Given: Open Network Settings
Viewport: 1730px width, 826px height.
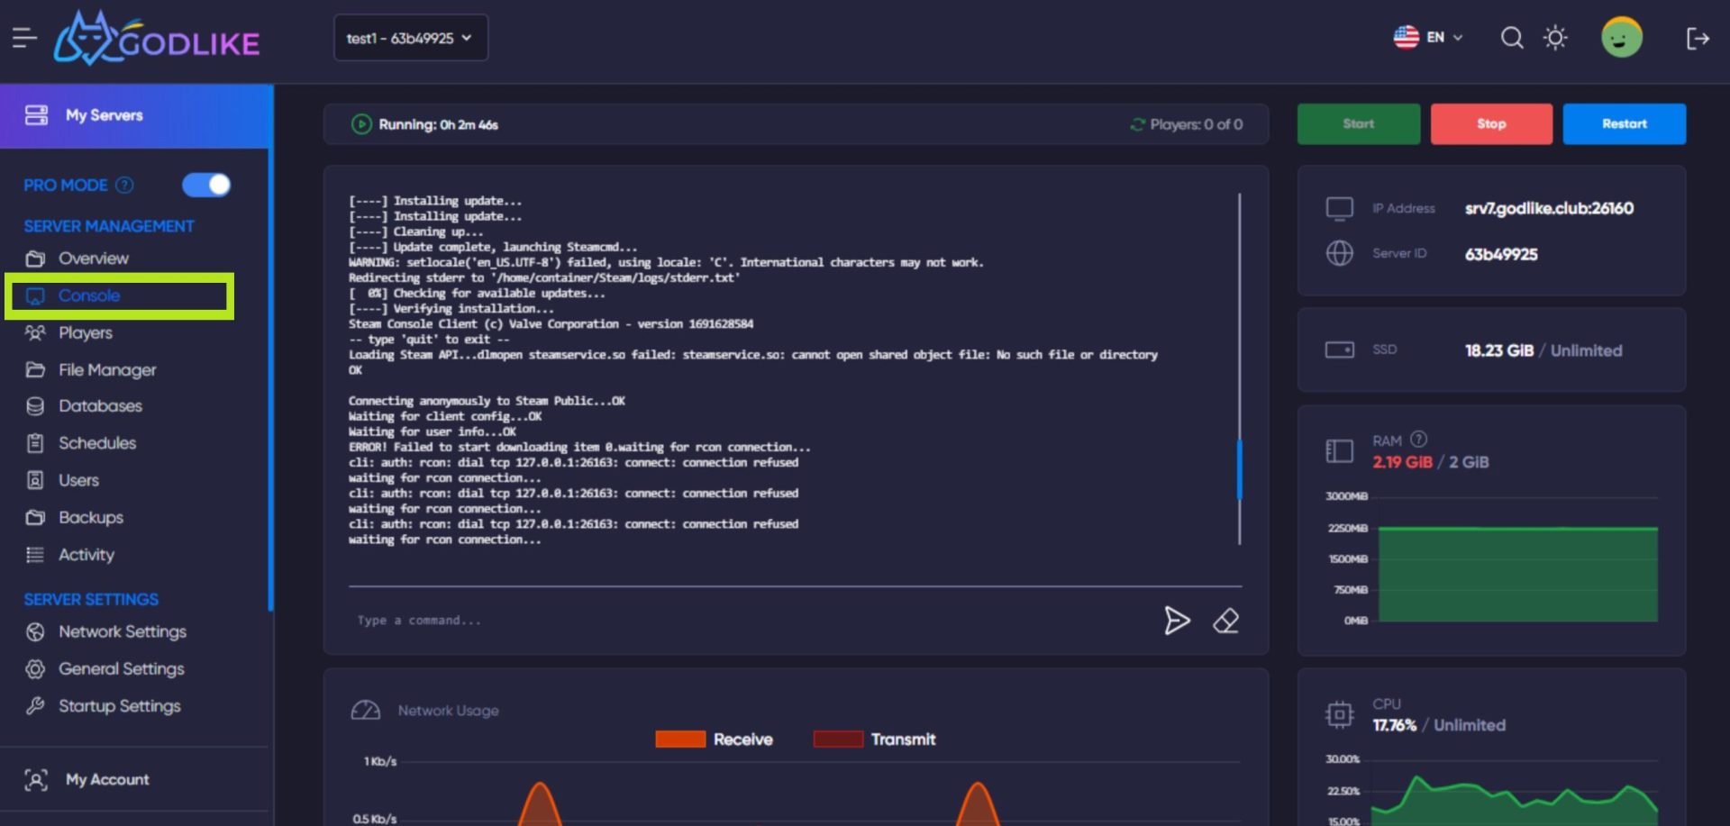Looking at the screenshot, I should [x=122, y=631].
